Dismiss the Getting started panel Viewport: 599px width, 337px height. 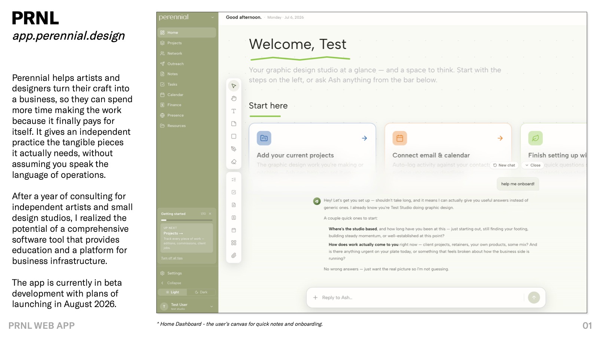click(x=210, y=214)
